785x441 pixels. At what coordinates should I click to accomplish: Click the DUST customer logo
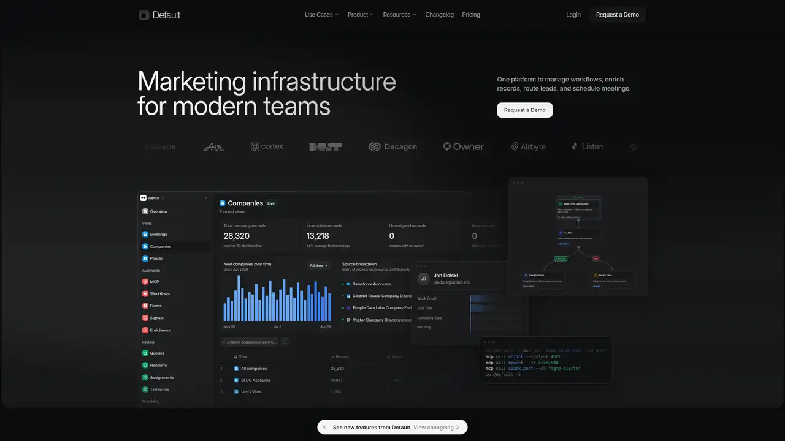click(x=326, y=147)
